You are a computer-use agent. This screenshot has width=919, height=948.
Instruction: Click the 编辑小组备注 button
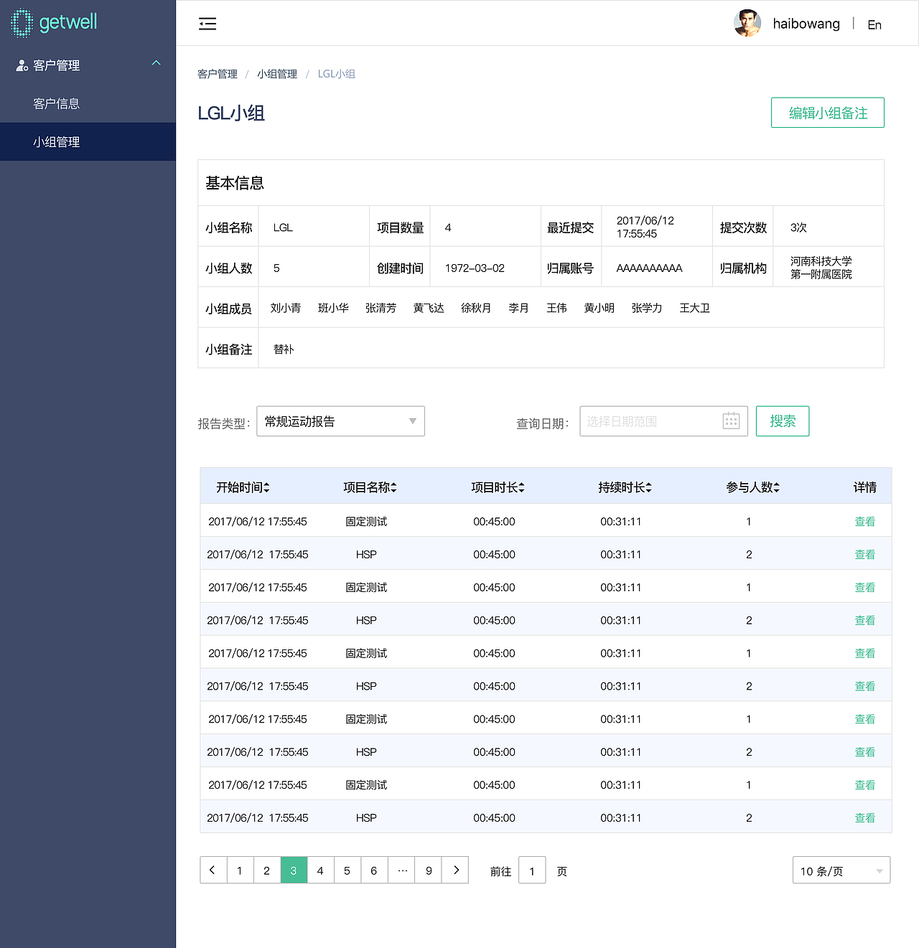pyautogui.click(x=827, y=113)
